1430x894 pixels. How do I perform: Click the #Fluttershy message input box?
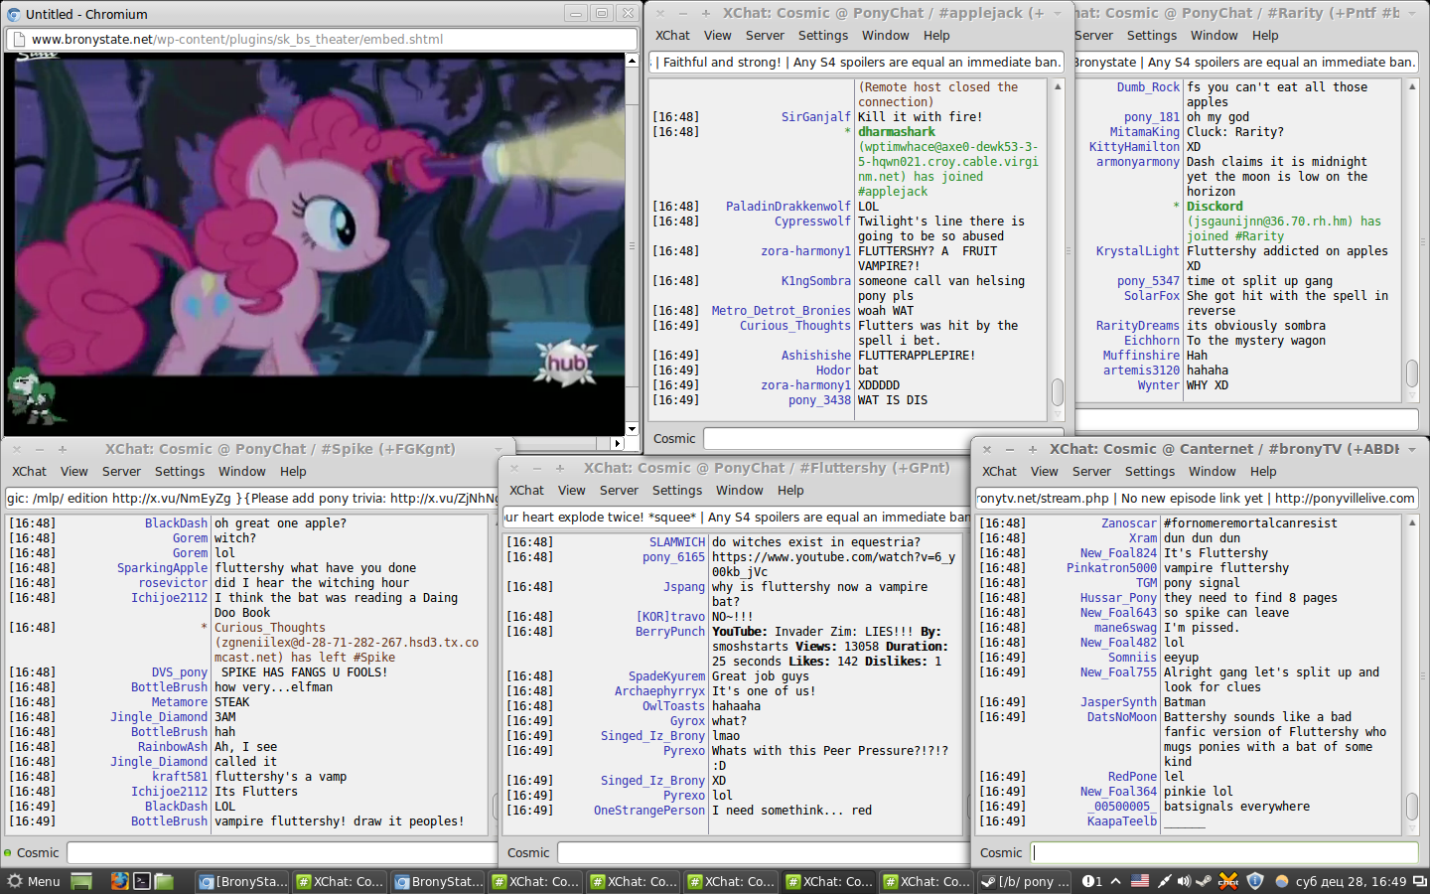pyautogui.click(x=763, y=852)
